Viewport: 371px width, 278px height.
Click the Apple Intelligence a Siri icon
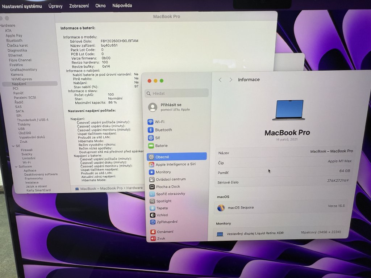tap(151, 164)
